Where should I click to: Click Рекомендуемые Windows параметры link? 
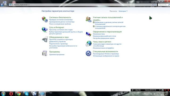click(106, 54)
